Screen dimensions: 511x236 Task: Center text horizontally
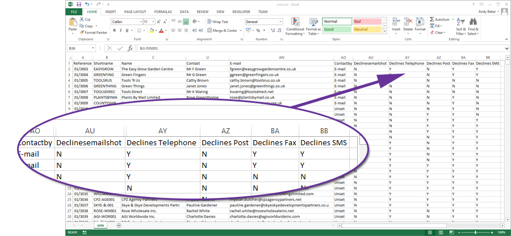(x=179, y=31)
